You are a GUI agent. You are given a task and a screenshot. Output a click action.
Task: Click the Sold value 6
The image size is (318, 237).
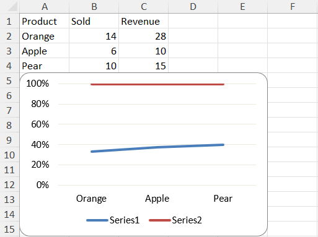pyautogui.click(x=94, y=51)
